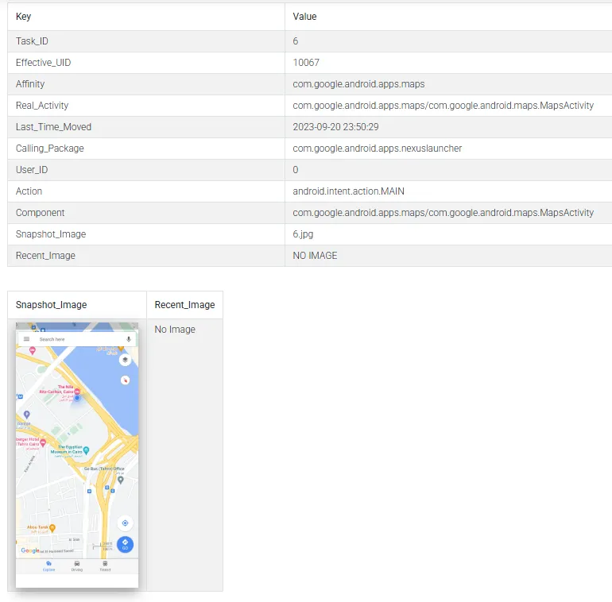
Task: Click the 6.jpg snapshot file name
Action: 303,234
